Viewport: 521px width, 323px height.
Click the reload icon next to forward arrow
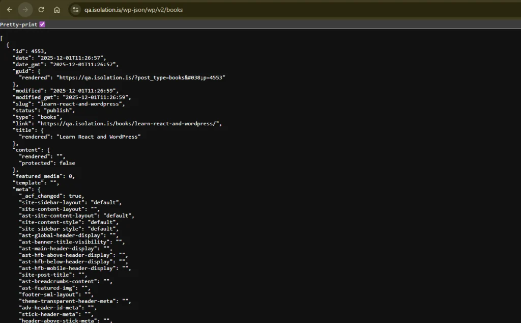(42, 9)
